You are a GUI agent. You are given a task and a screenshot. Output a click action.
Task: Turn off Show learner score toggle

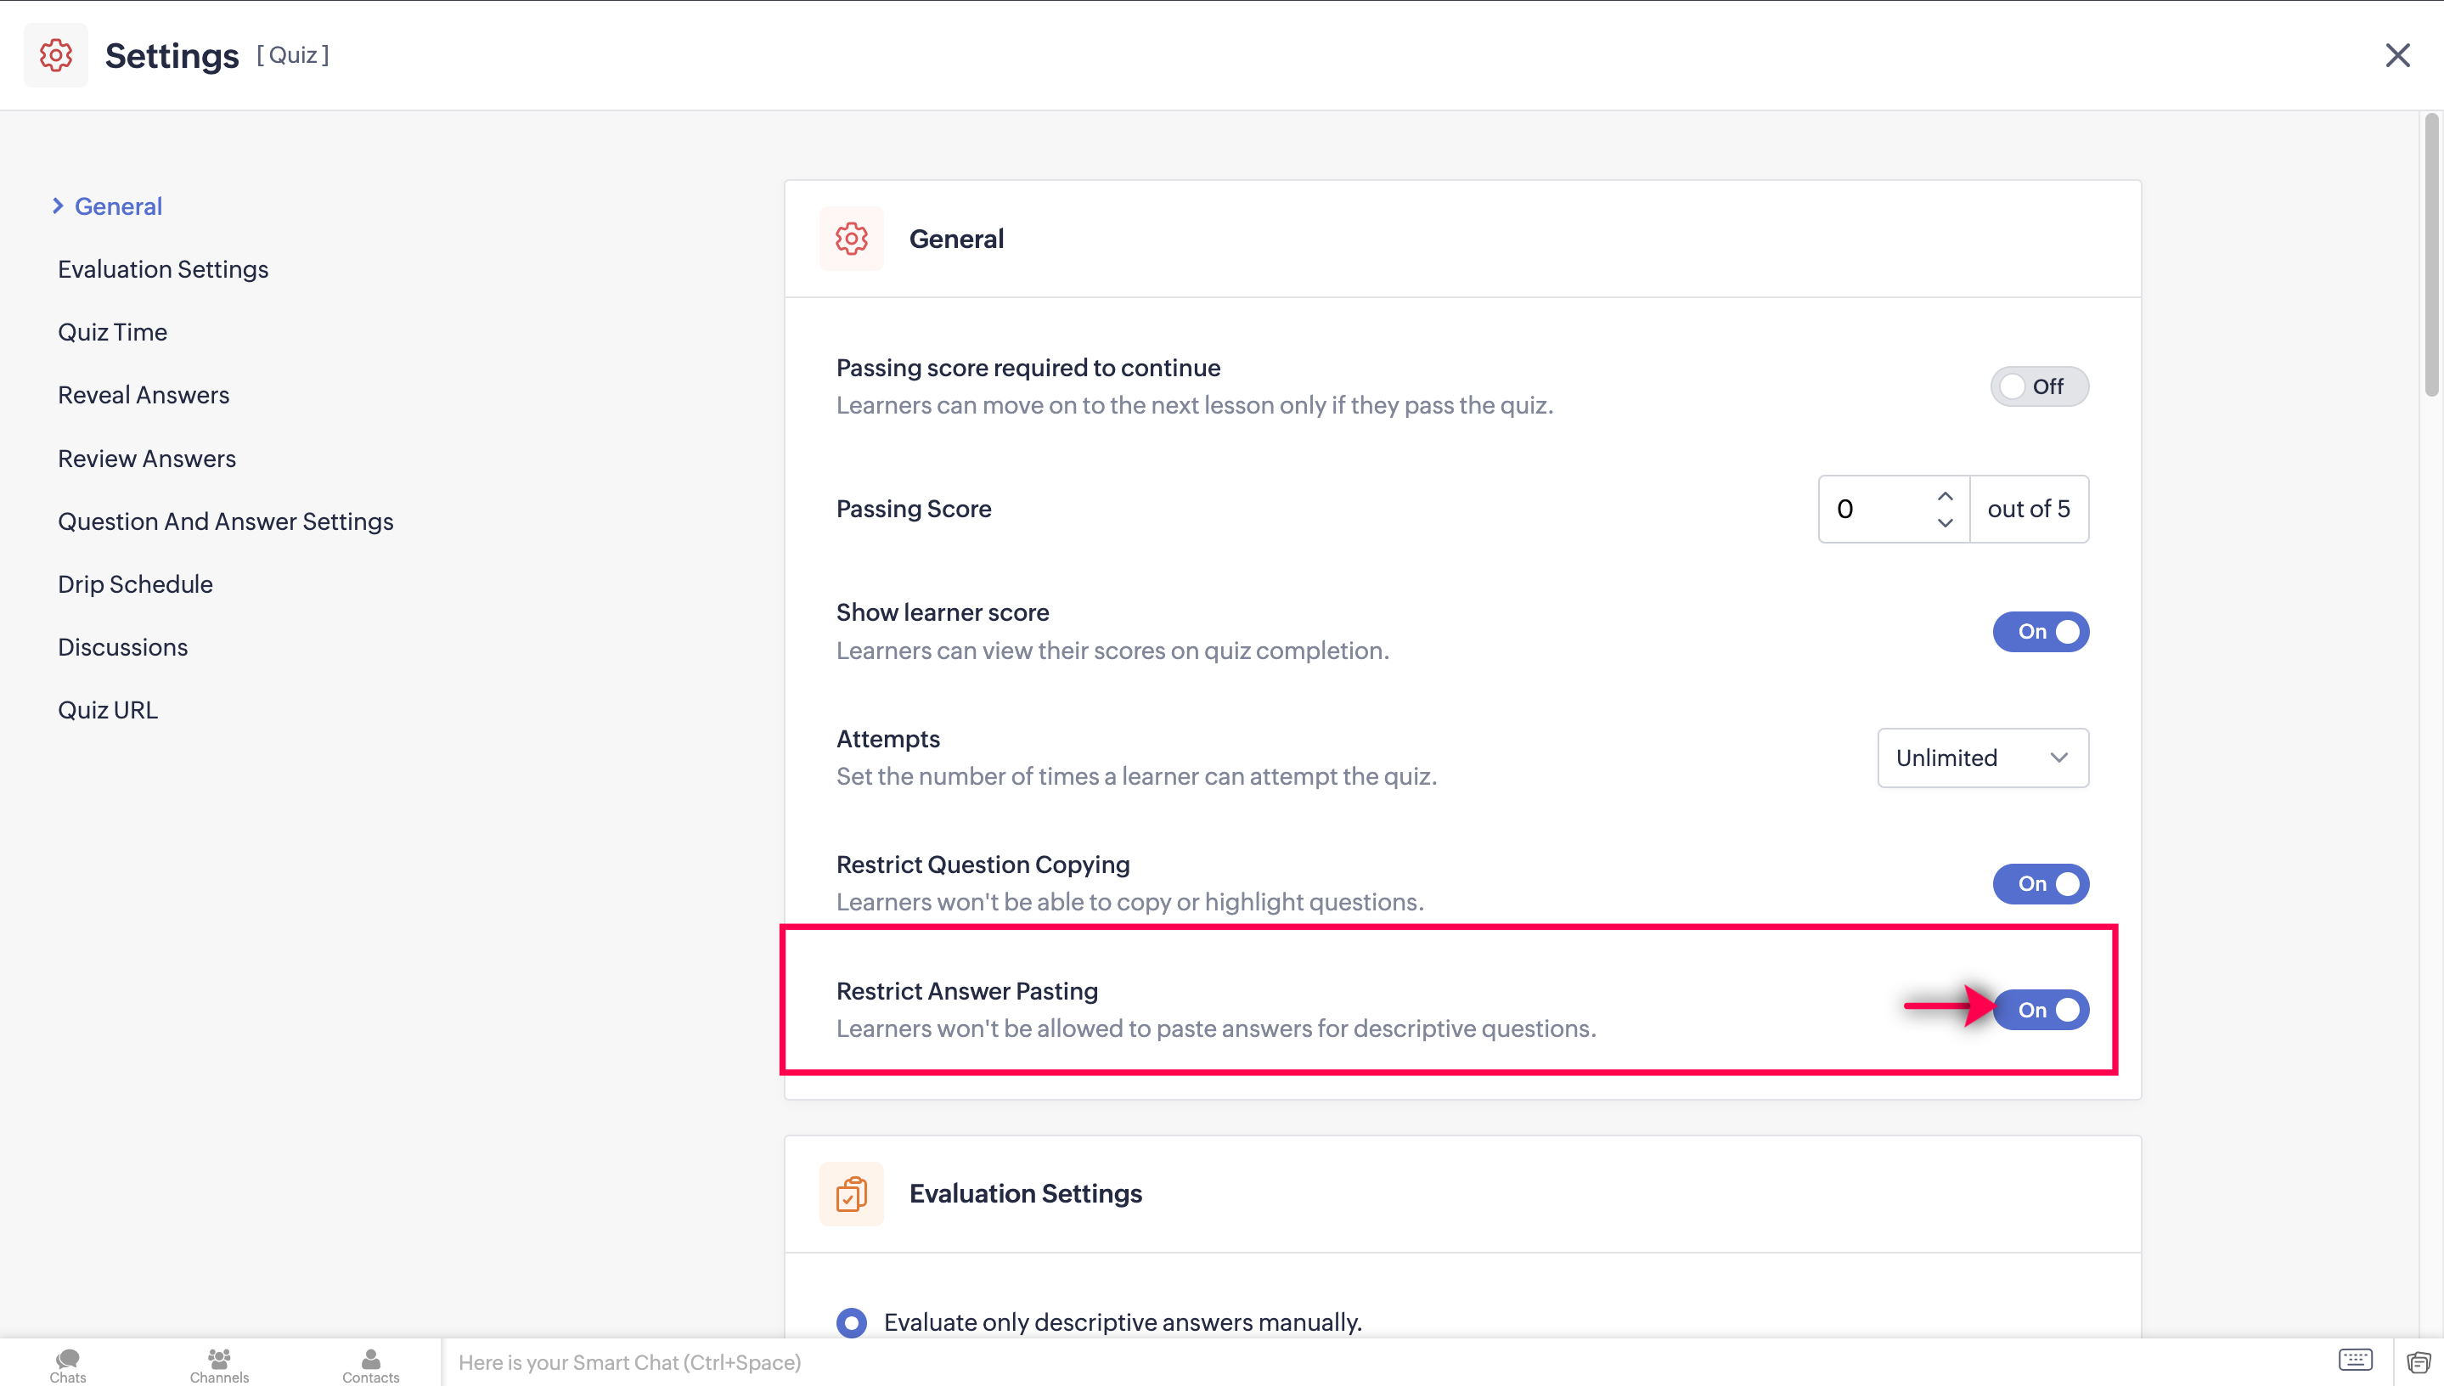[2041, 632]
